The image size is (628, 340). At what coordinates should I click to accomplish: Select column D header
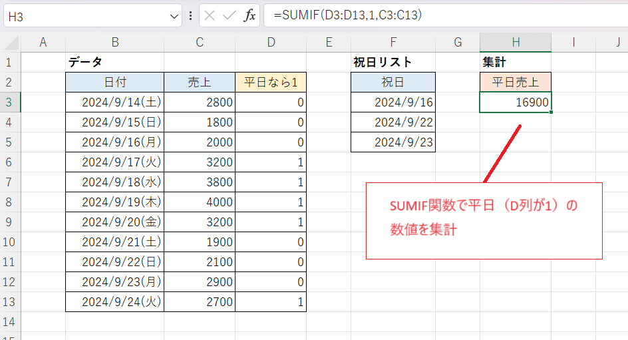[x=271, y=42]
